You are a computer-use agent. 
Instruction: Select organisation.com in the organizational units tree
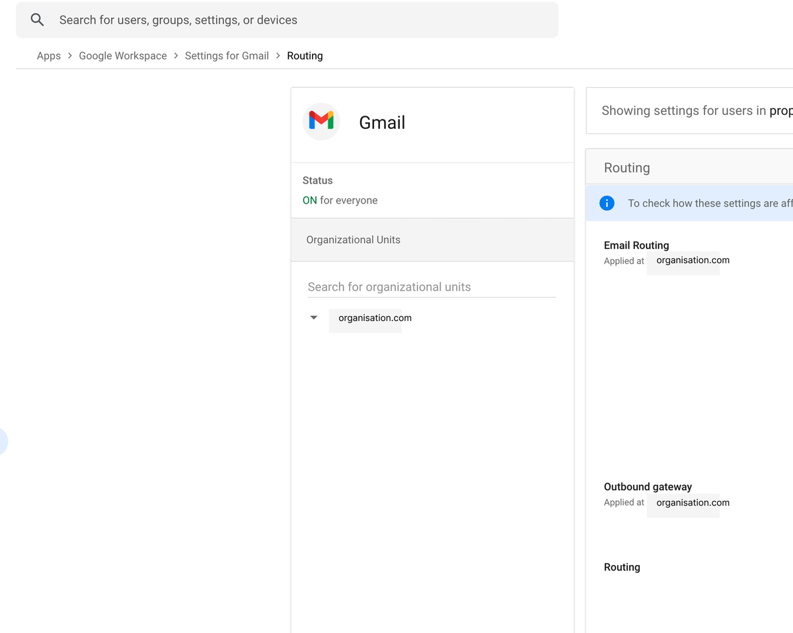[x=375, y=318]
